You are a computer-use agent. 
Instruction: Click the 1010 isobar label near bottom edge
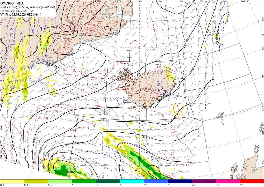point(169,177)
